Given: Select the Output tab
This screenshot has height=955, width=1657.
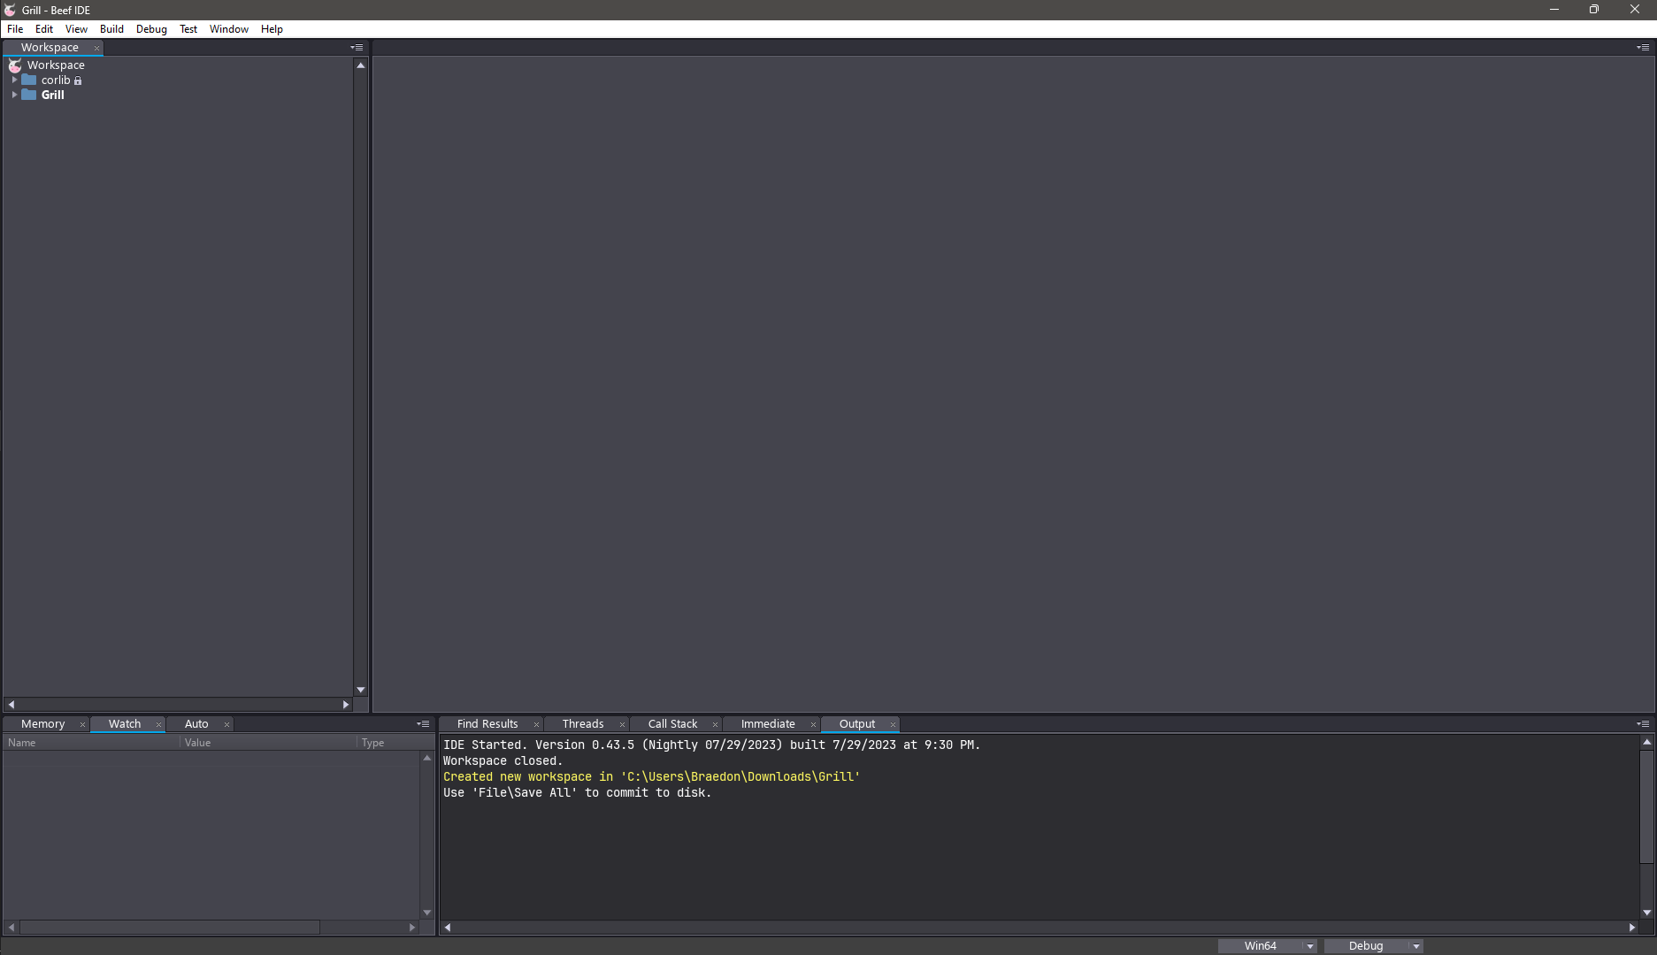Looking at the screenshot, I should tap(857, 724).
